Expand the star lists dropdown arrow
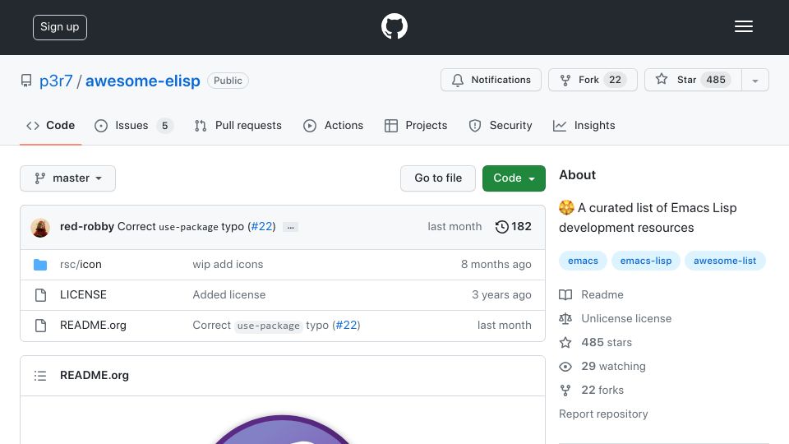This screenshot has height=444, width=789. [x=754, y=81]
